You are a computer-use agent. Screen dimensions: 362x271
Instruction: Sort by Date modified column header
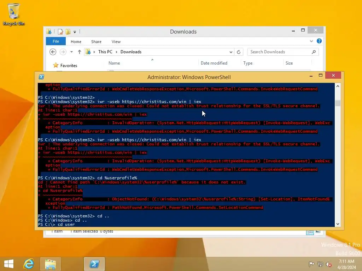point(214,63)
